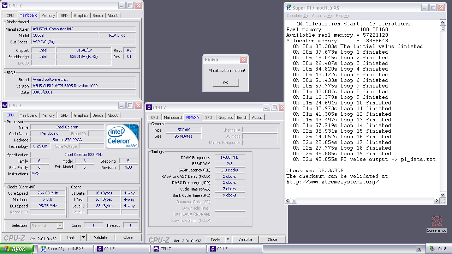Click Close button in Memory window
This screenshot has width=452, height=254.
pos(272,240)
